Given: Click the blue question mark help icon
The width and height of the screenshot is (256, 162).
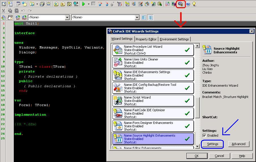Looking at the screenshot, I should [188, 4].
